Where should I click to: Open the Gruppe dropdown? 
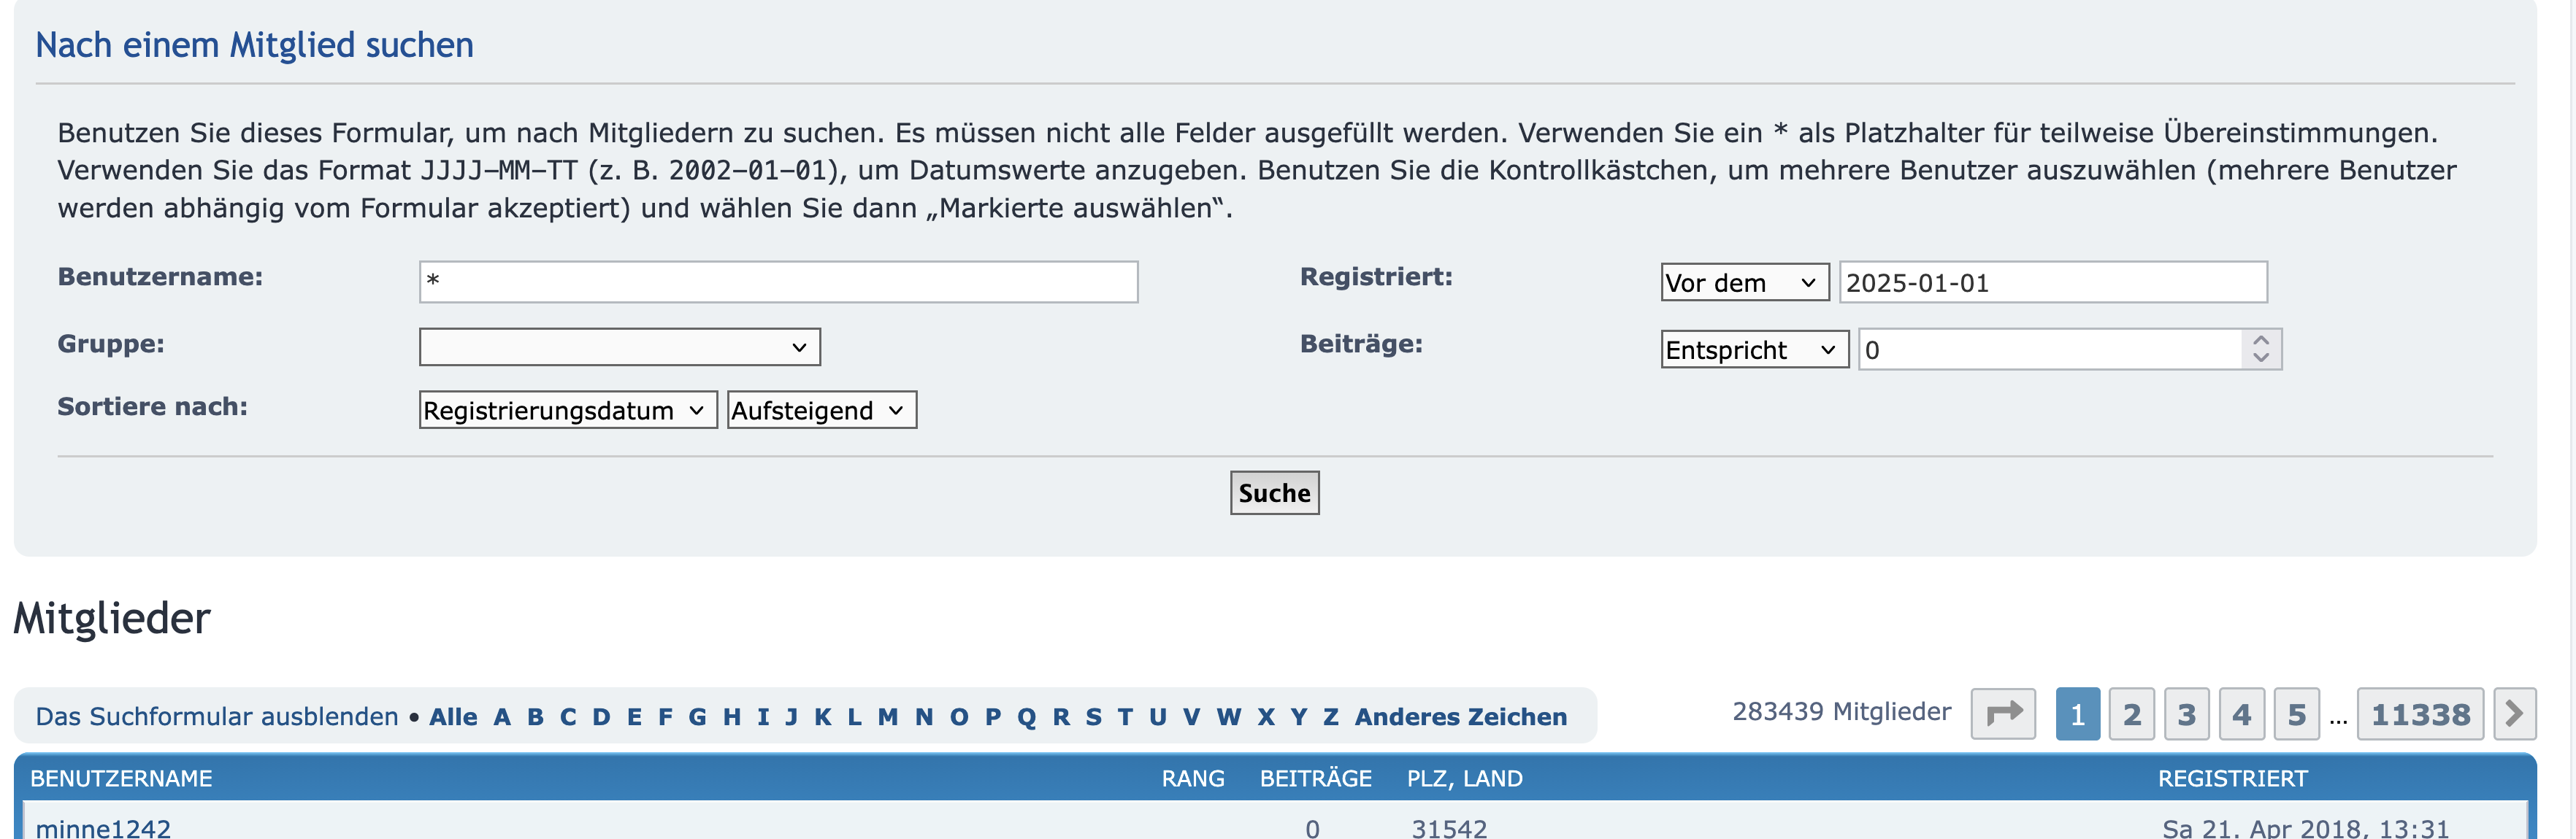pos(619,347)
